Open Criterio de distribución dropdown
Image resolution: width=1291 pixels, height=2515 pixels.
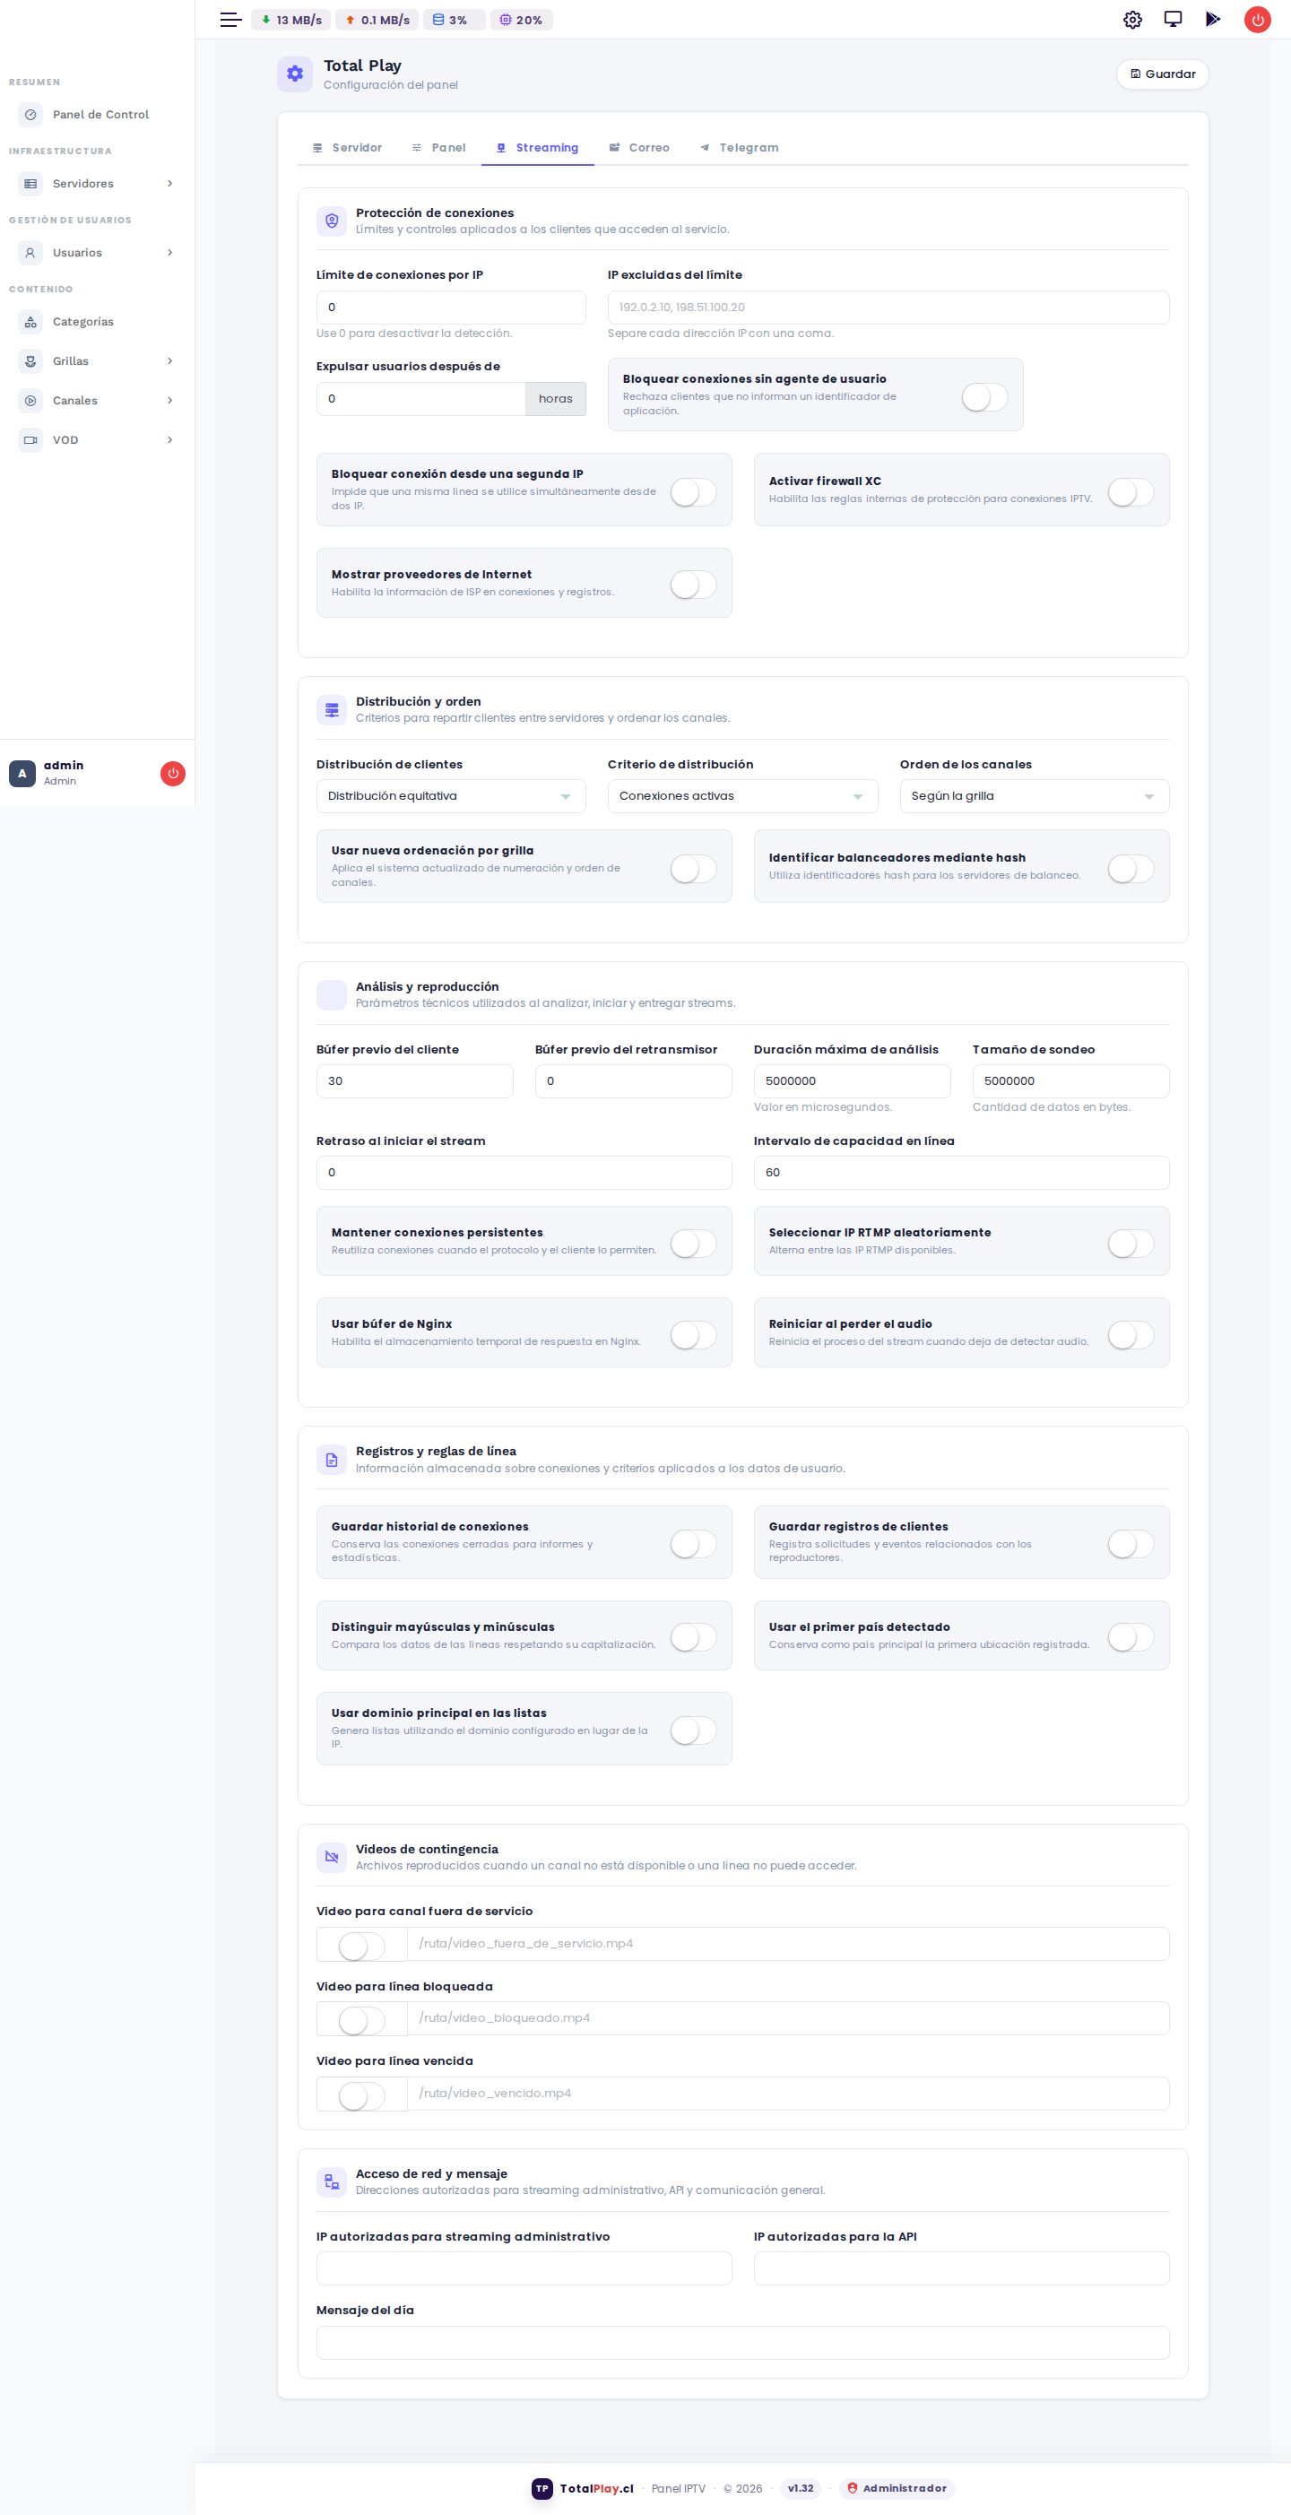point(742,795)
